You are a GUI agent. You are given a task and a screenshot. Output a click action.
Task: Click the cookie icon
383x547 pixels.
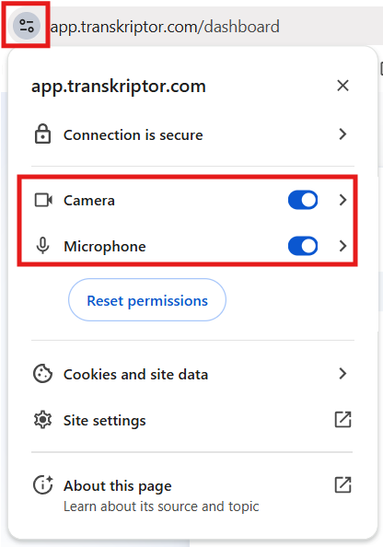42,374
